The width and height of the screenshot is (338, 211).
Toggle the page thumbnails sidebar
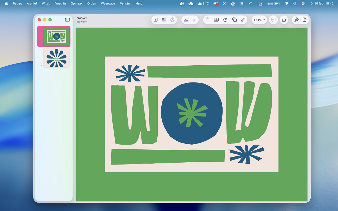pos(67,20)
